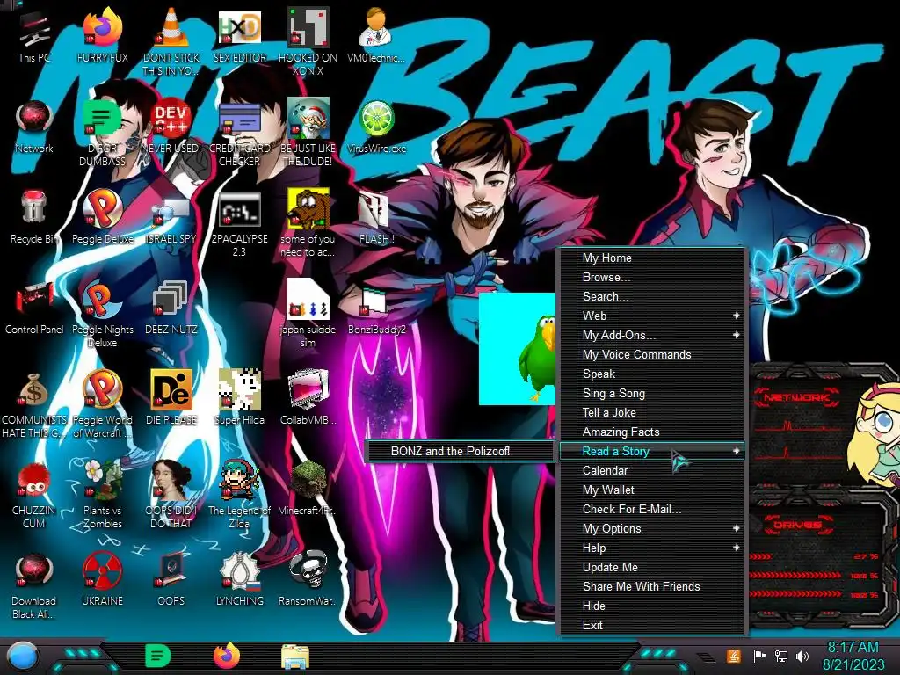Select the Speak menu entry
Viewport: 900px width, 675px height.
652,374
